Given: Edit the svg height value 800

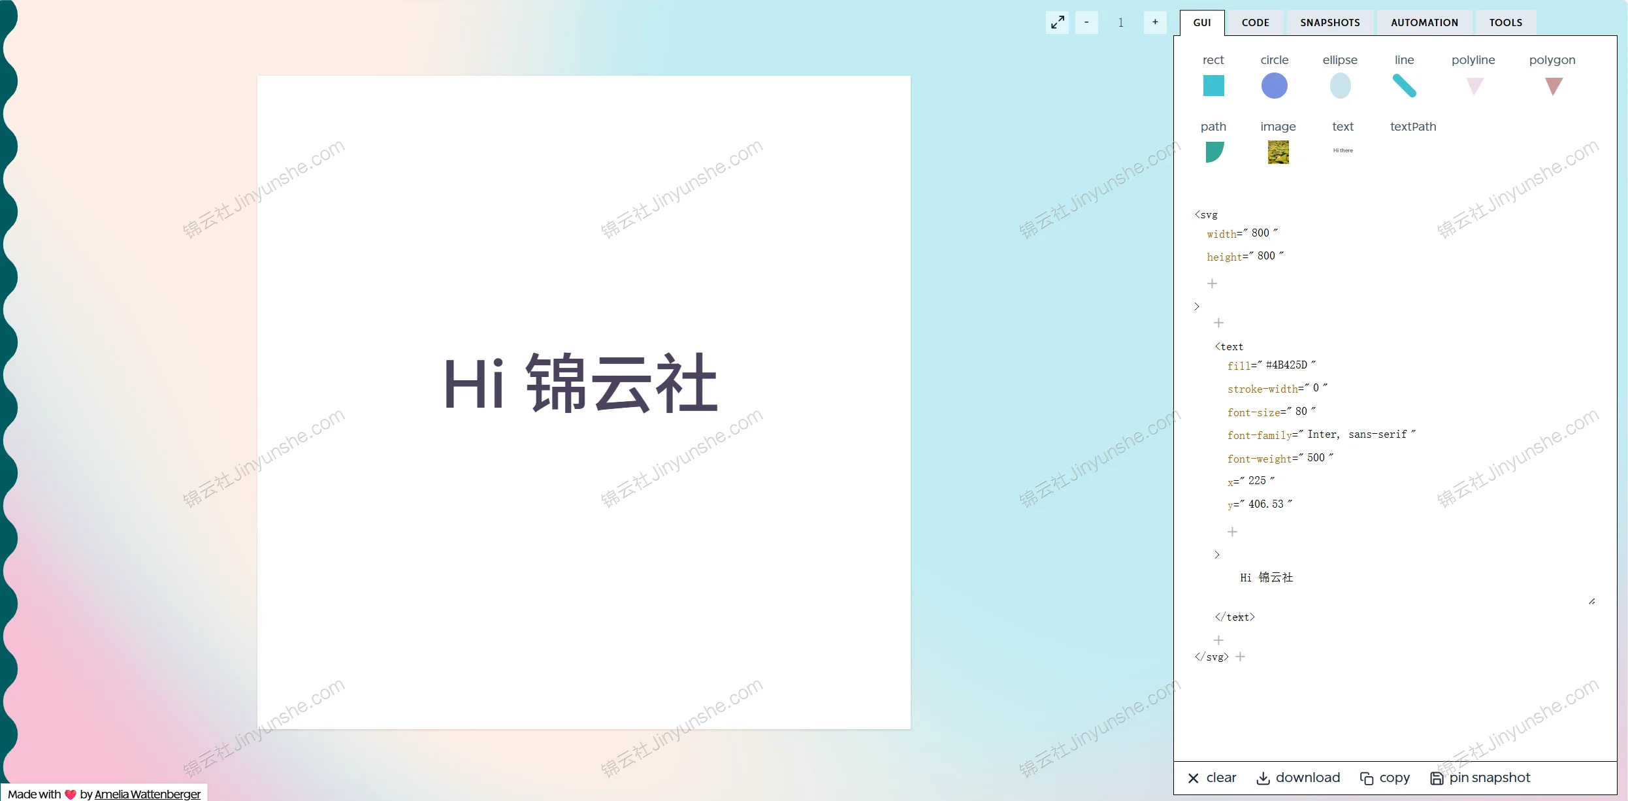Looking at the screenshot, I should [1266, 256].
